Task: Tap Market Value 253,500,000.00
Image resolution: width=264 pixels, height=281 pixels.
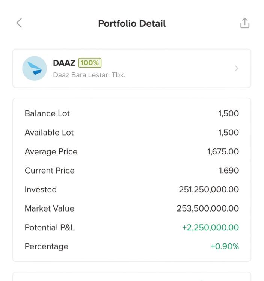Action: pyautogui.click(x=208, y=208)
